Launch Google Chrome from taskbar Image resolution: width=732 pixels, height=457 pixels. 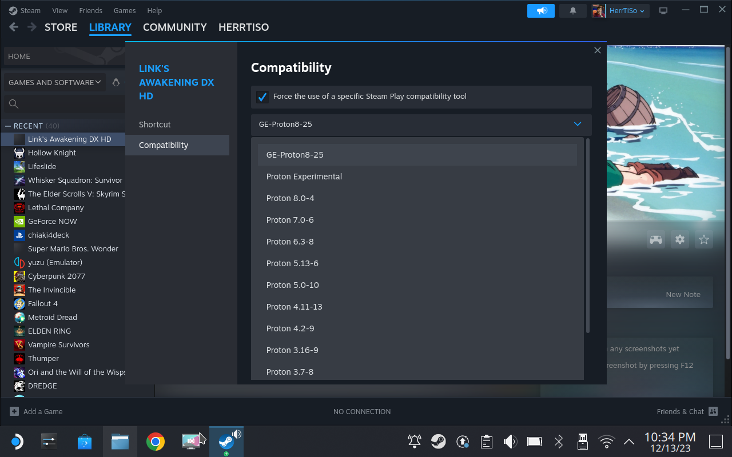(x=156, y=441)
